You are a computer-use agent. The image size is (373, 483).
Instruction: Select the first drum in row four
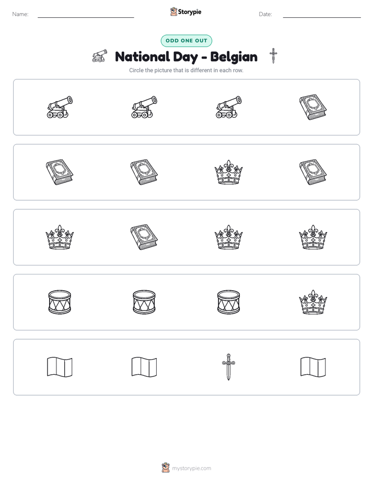coord(60,302)
